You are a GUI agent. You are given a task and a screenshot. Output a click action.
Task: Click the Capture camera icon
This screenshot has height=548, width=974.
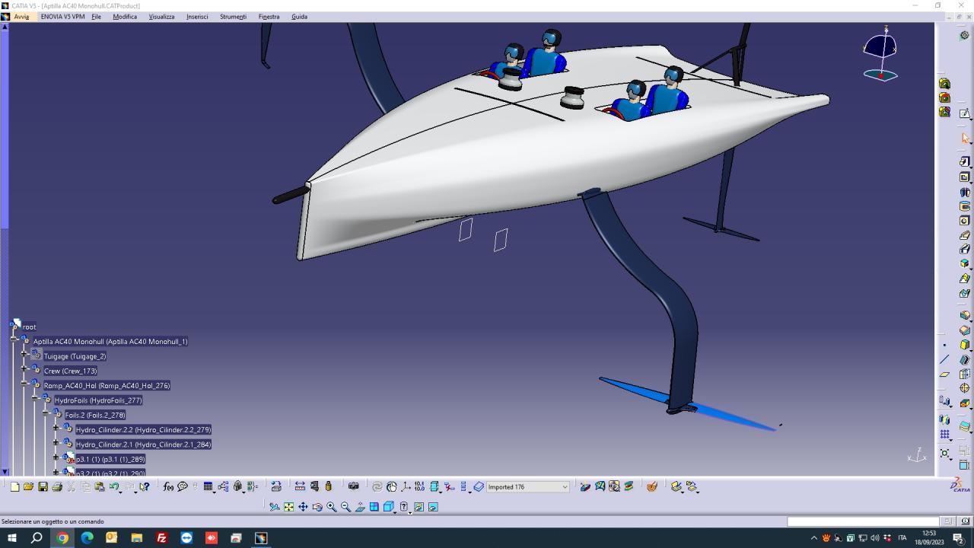[353, 486]
